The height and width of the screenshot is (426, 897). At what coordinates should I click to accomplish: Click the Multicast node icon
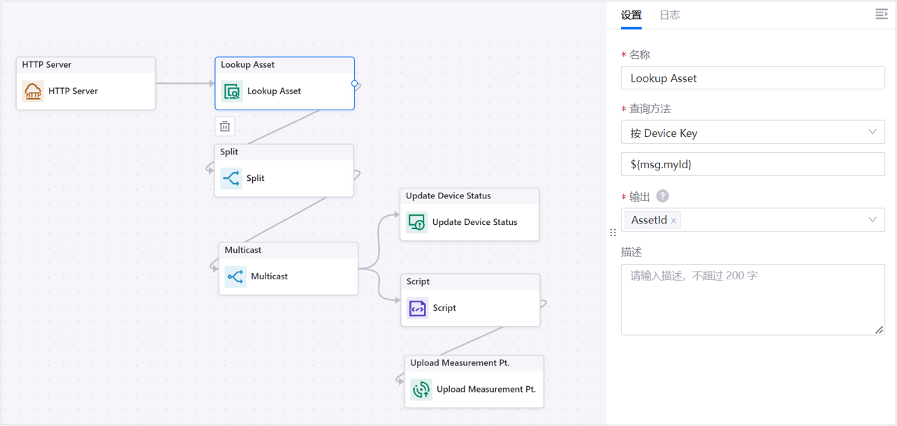click(235, 277)
